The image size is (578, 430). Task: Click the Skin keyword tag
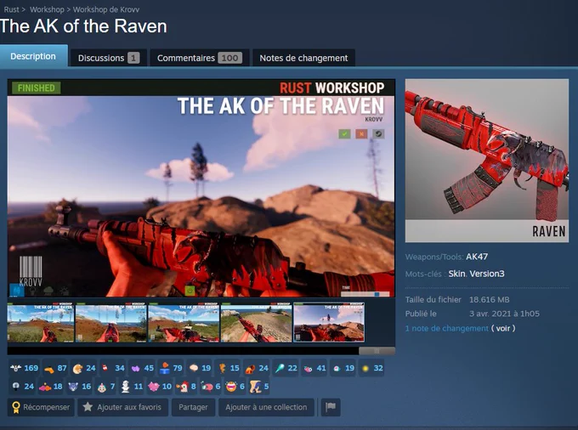[456, 274]
